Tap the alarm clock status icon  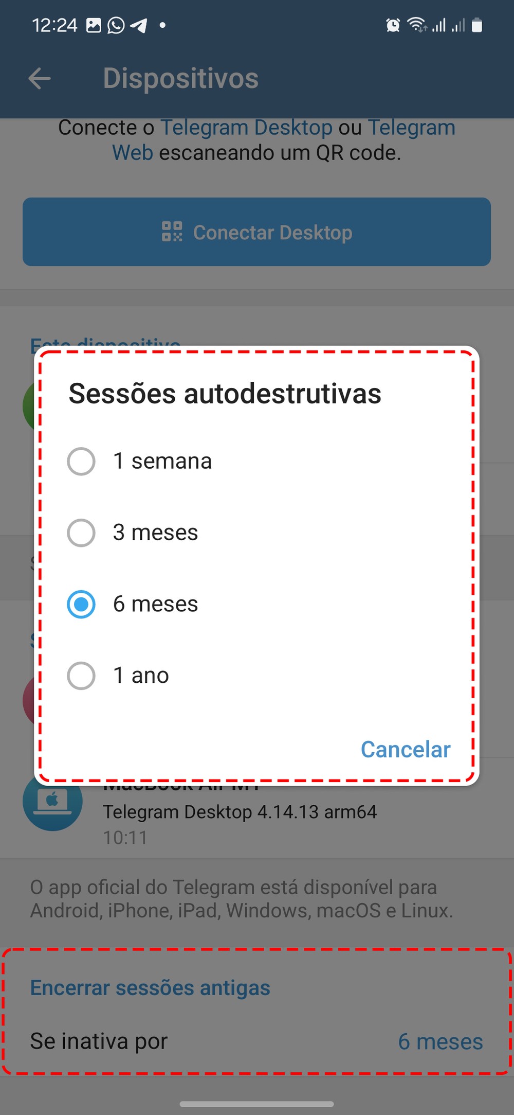[393, 25]
